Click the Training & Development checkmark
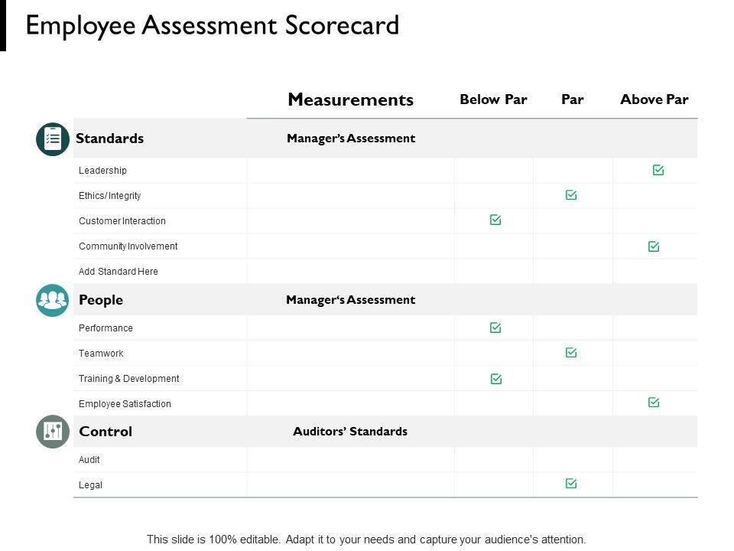 click(496, 379)
